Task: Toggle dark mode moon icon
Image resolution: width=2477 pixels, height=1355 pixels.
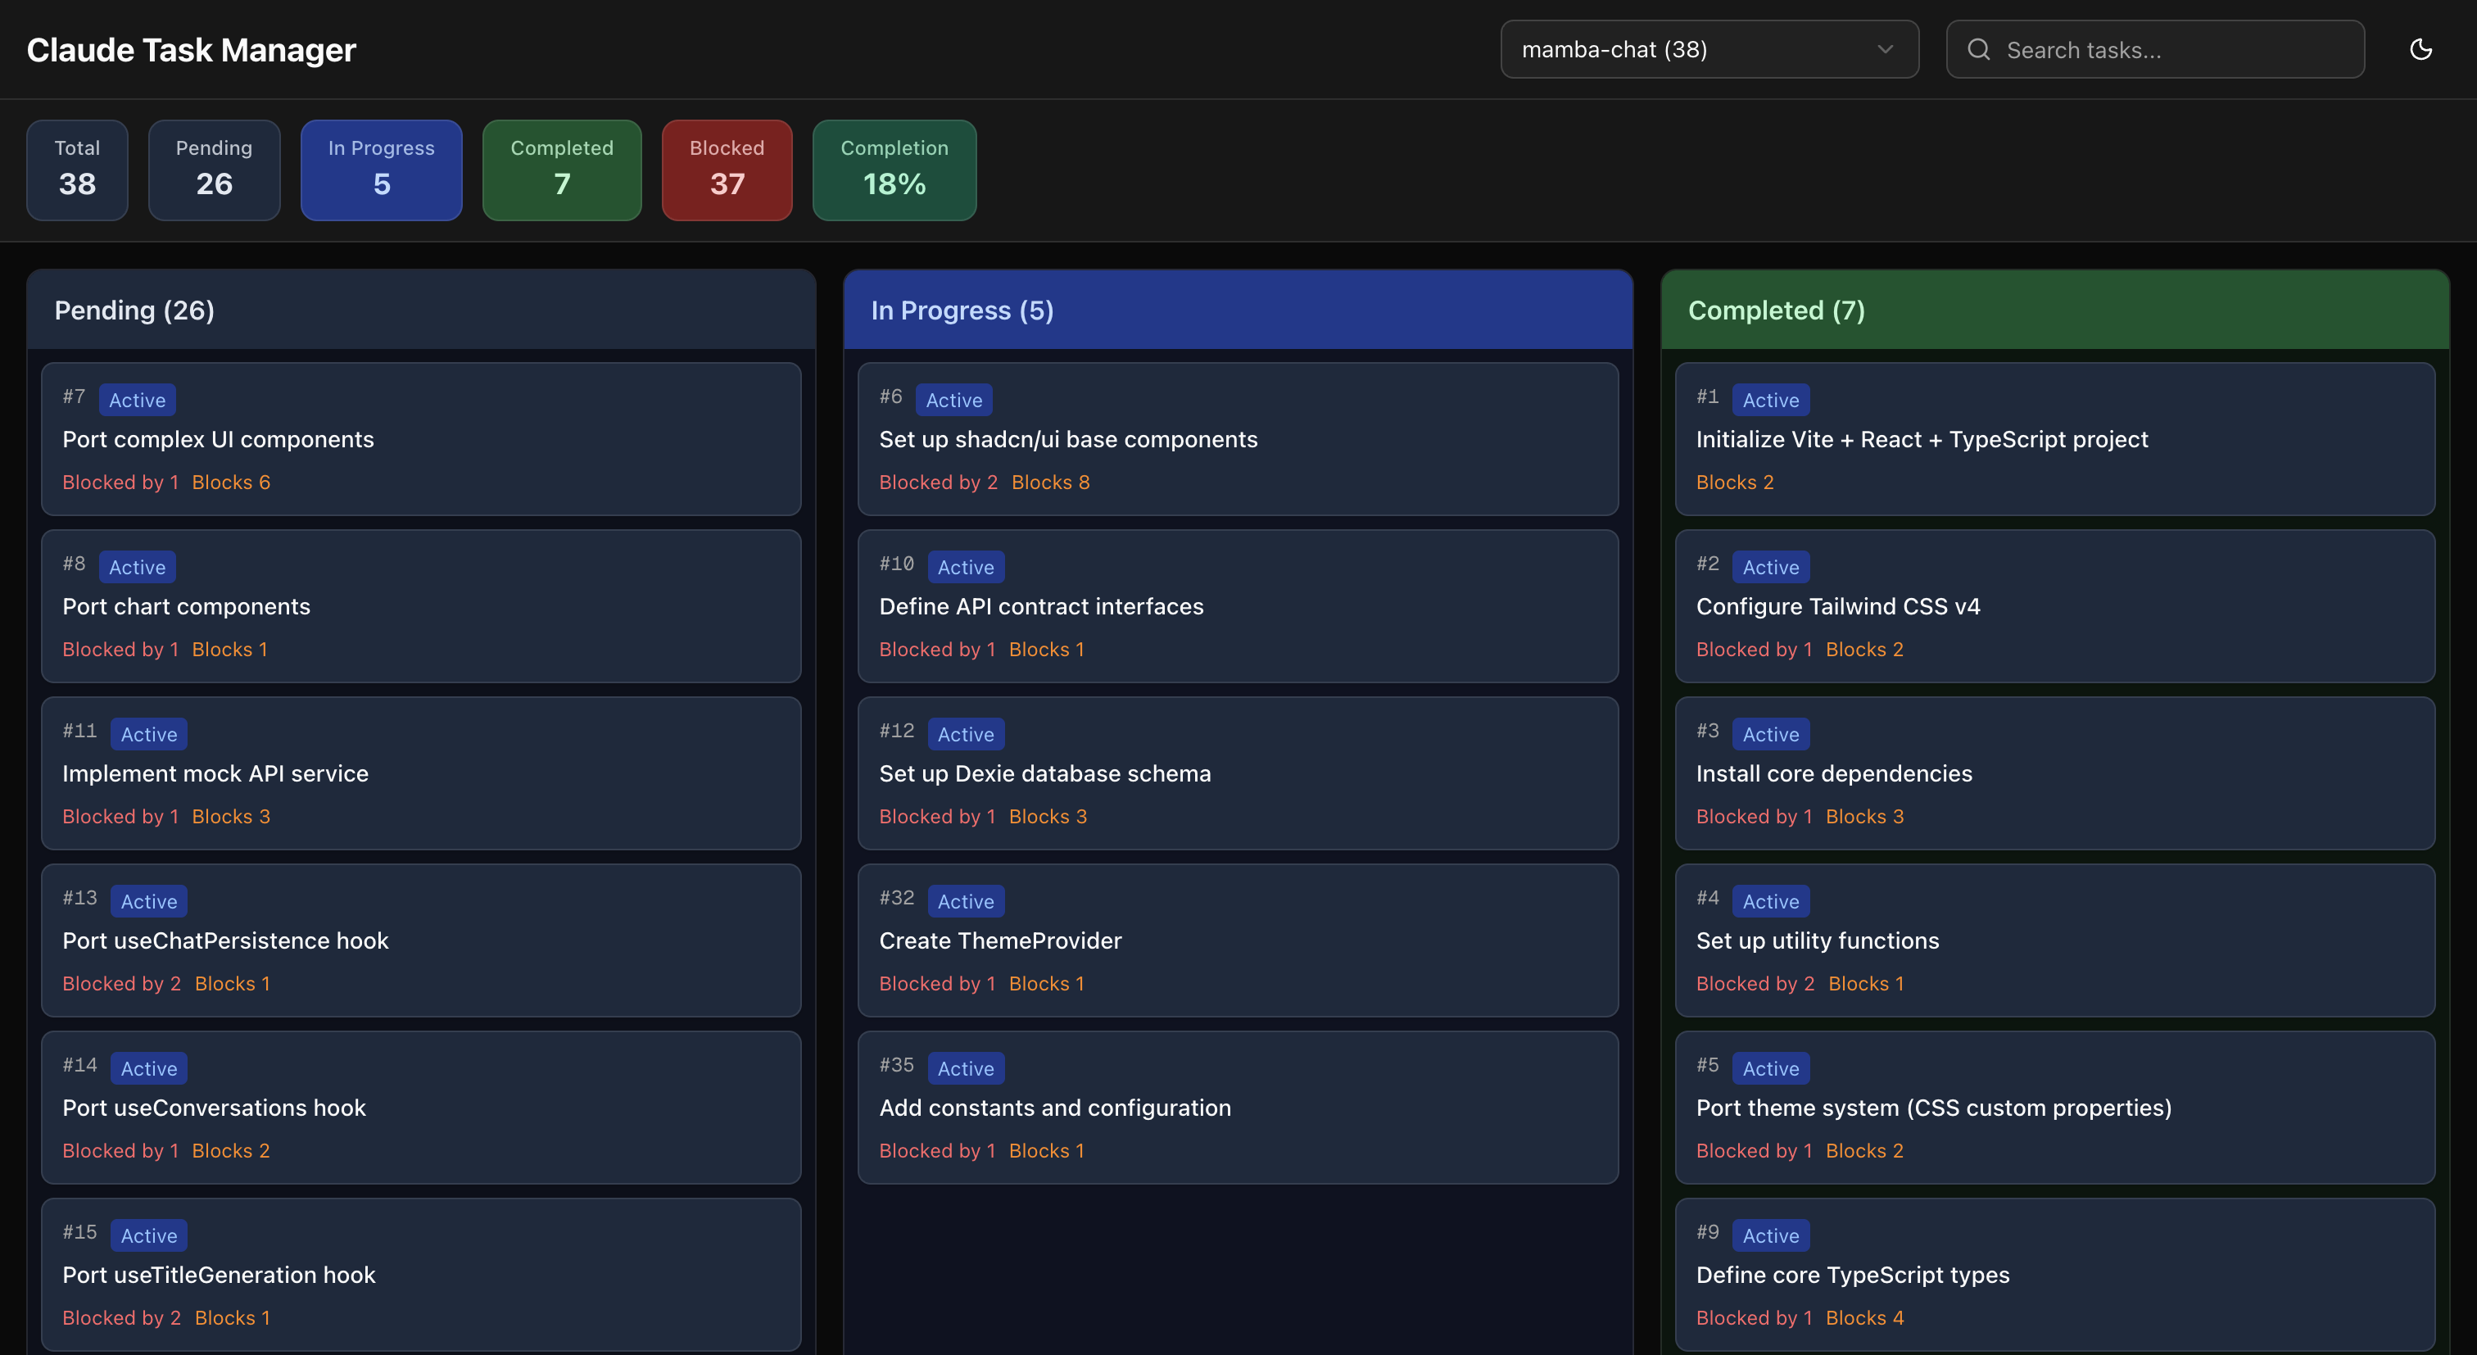Action: (x=2420, y=49)
